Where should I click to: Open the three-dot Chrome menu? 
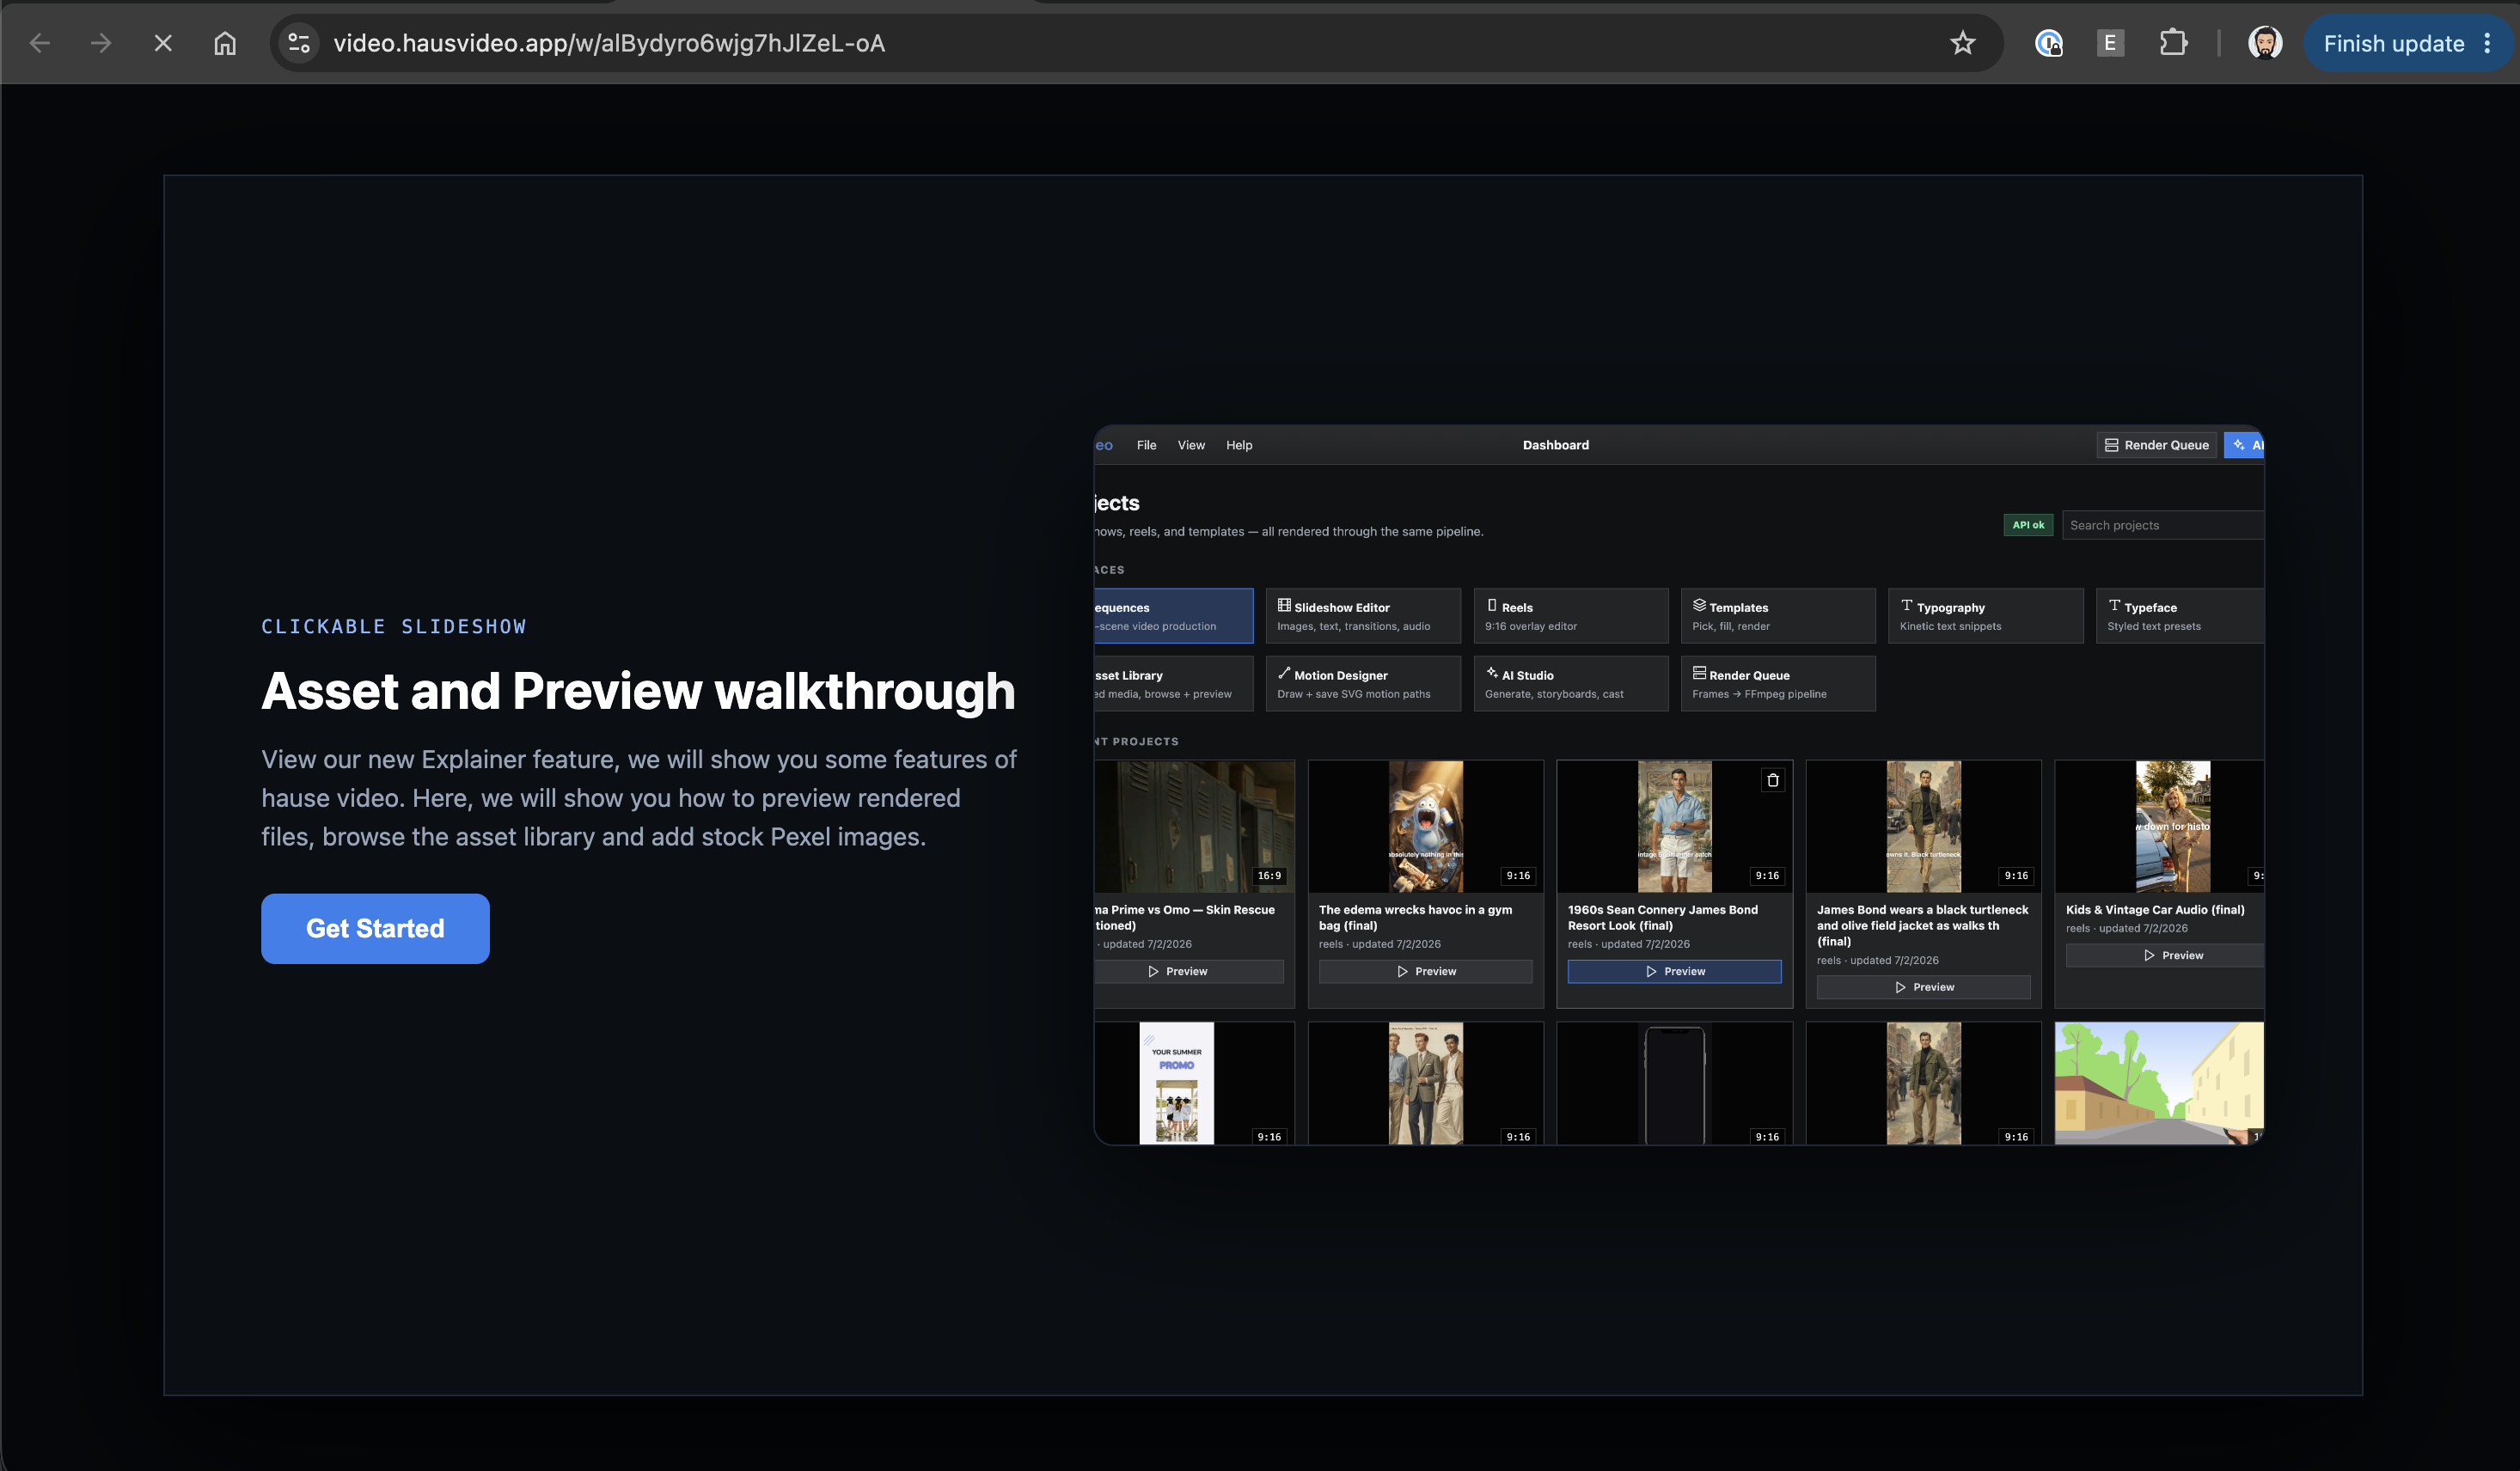(2488, 43)
